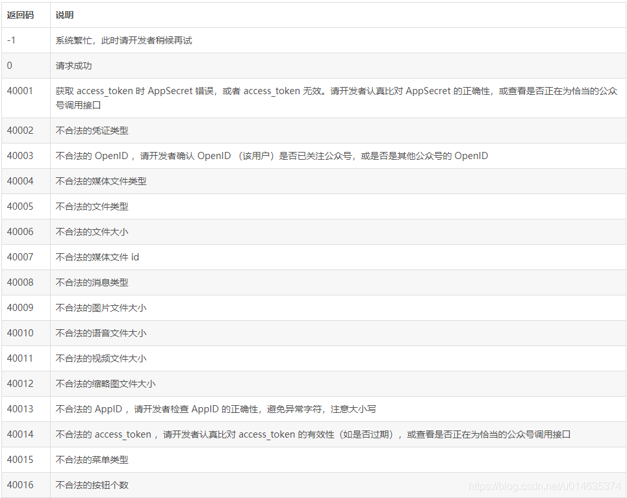
Task: Click the 不合法的 OpenID description text
Action: [x=272, y=155]
